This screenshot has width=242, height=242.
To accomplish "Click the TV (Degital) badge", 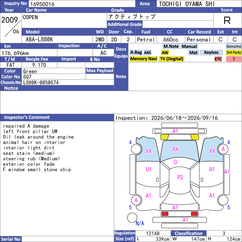I will [172, 59].
